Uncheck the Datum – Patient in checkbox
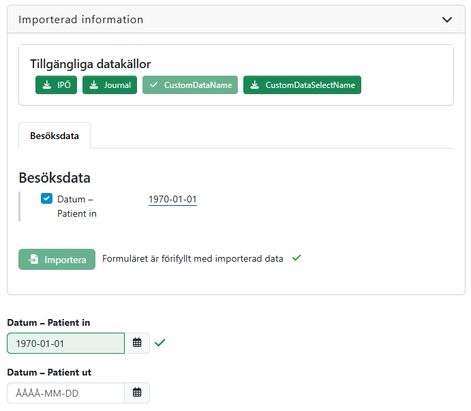471x411 pixels. click(x=46, y=199)
